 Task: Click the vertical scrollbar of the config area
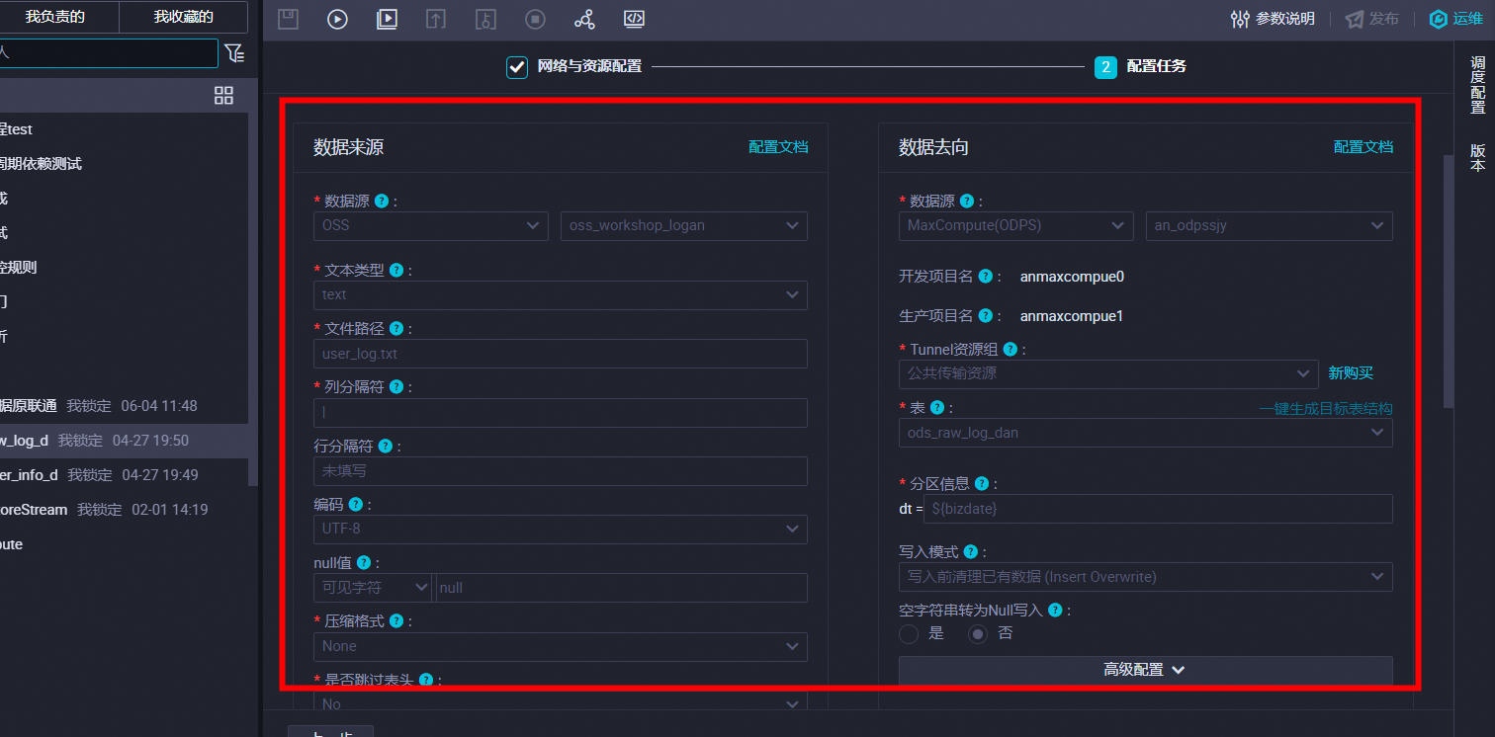[x=1449, y=282]
